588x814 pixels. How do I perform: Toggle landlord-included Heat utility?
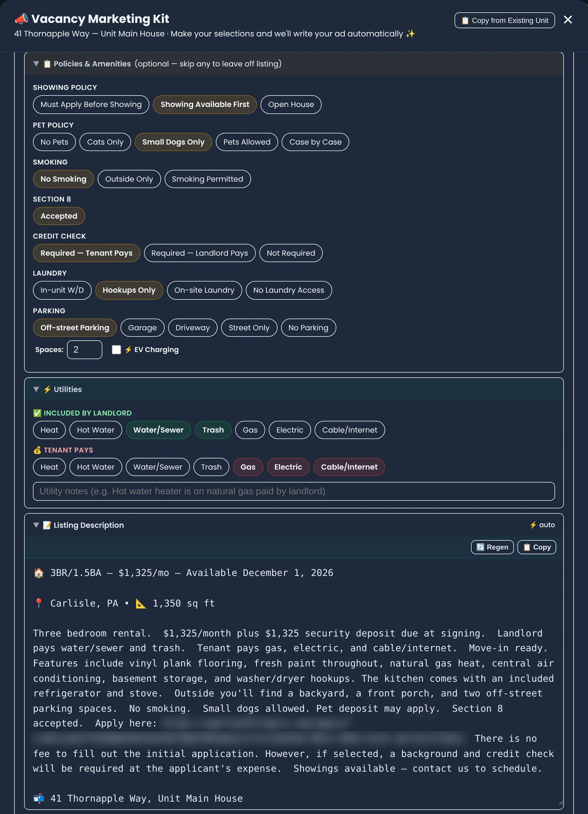[x=49, y=430]
